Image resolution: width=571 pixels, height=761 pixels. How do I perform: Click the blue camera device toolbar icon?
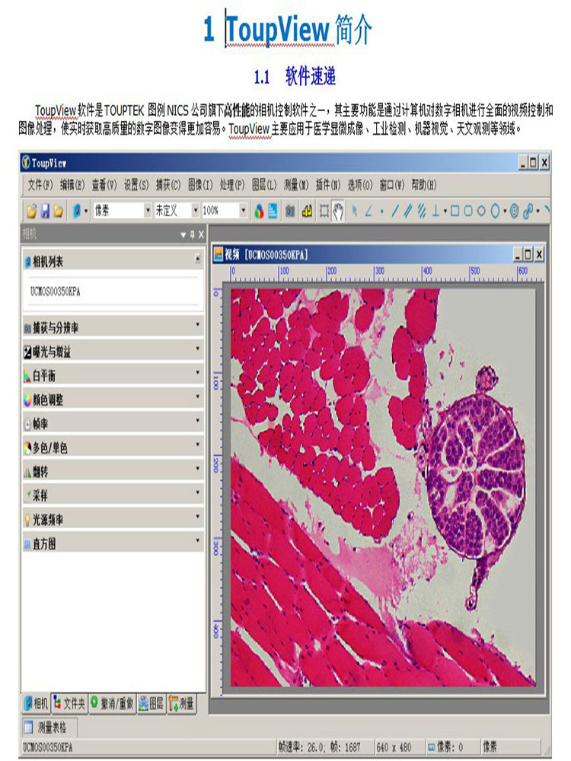pyautogui.click(x=76, y=211)
